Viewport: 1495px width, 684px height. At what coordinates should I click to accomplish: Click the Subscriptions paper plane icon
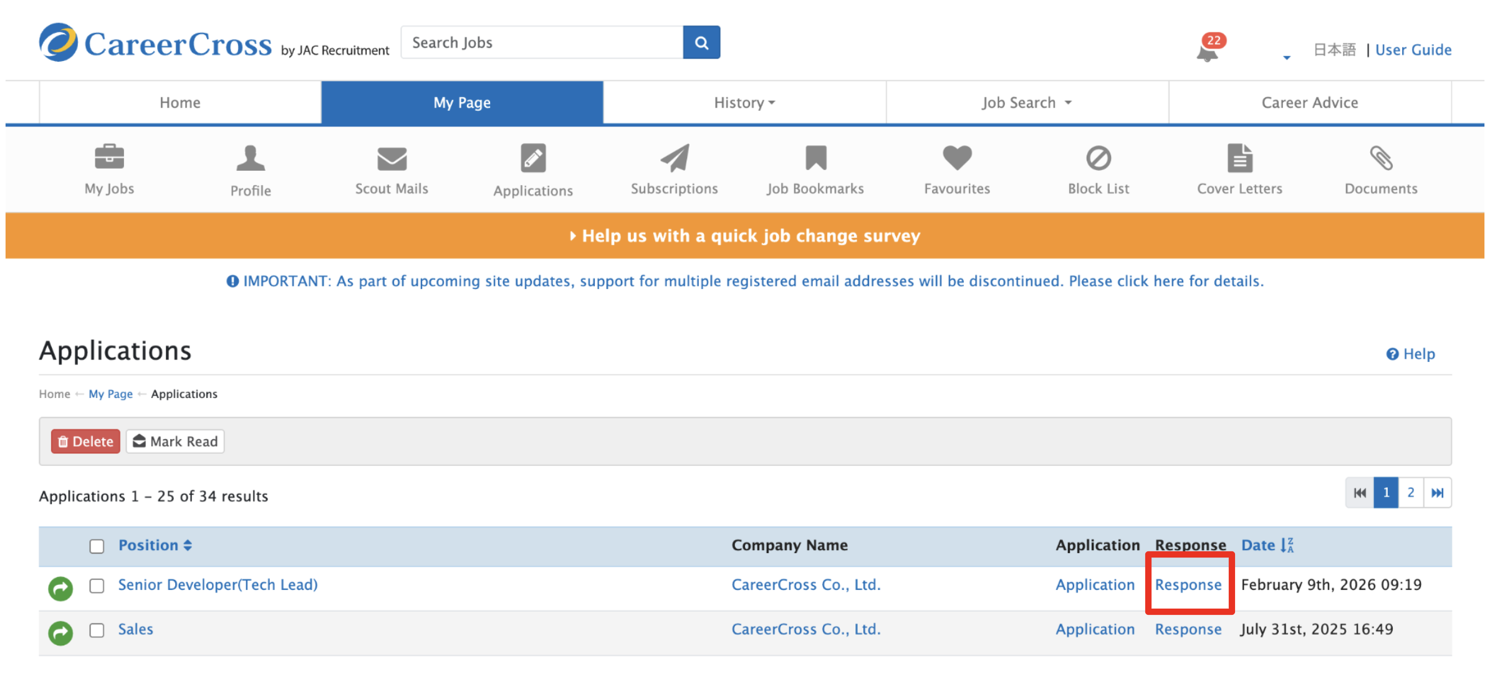[x=674, y=158]
